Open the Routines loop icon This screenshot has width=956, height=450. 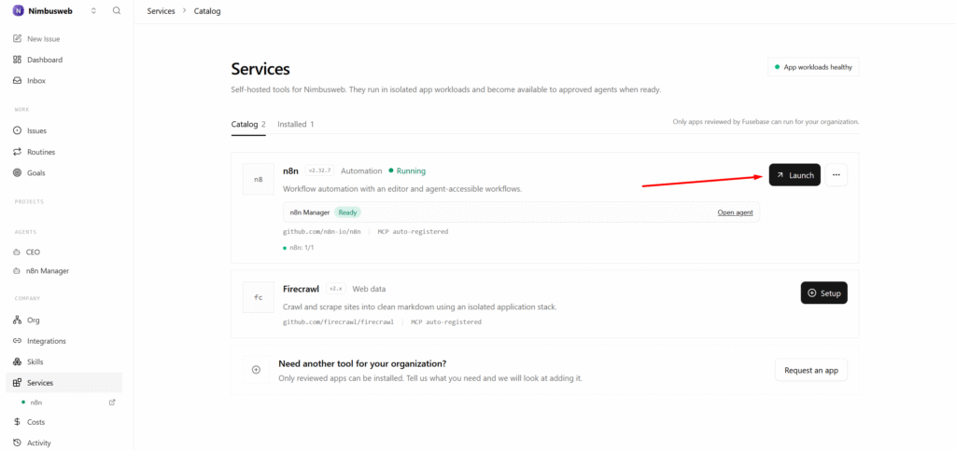click(17, 152)
